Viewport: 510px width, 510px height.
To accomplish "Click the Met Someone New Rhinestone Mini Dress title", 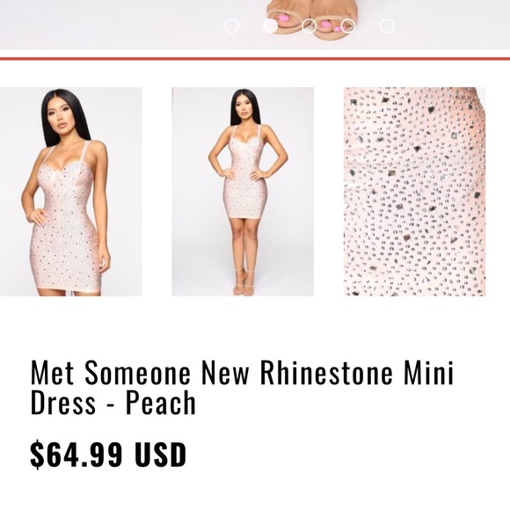I will point(242,388).
